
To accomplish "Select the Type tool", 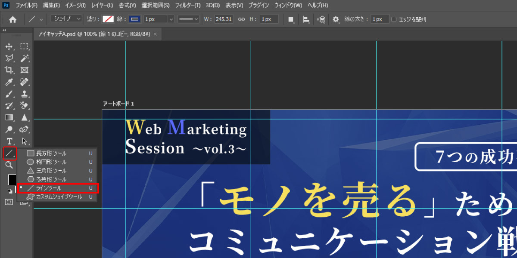I will pos(9,141).
